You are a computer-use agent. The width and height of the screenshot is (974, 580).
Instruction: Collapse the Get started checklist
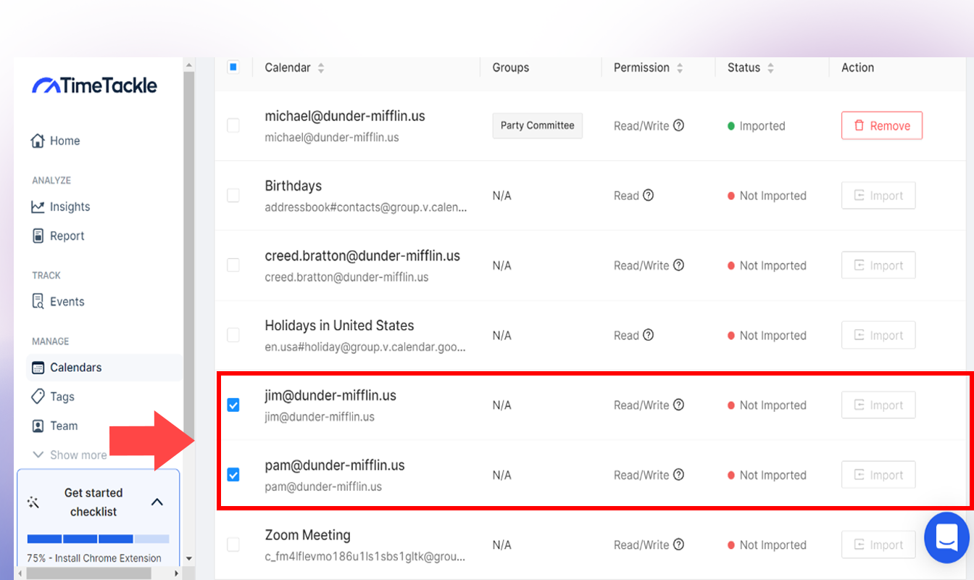(x=157, y=502)
